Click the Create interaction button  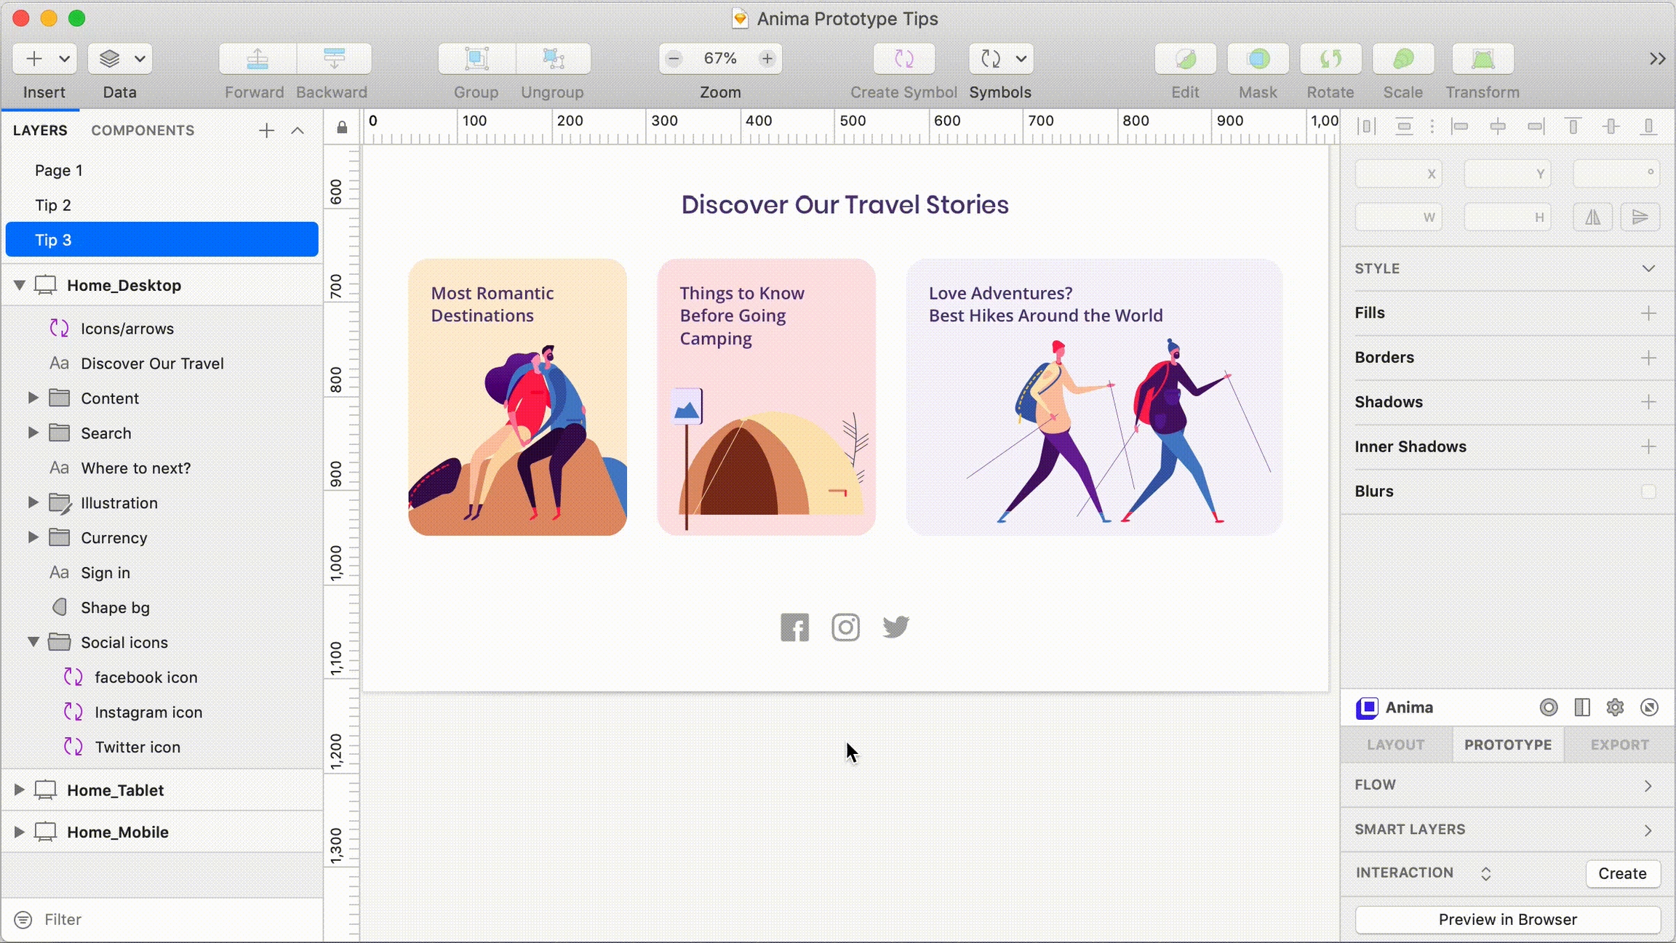[x=1622, y=873]
